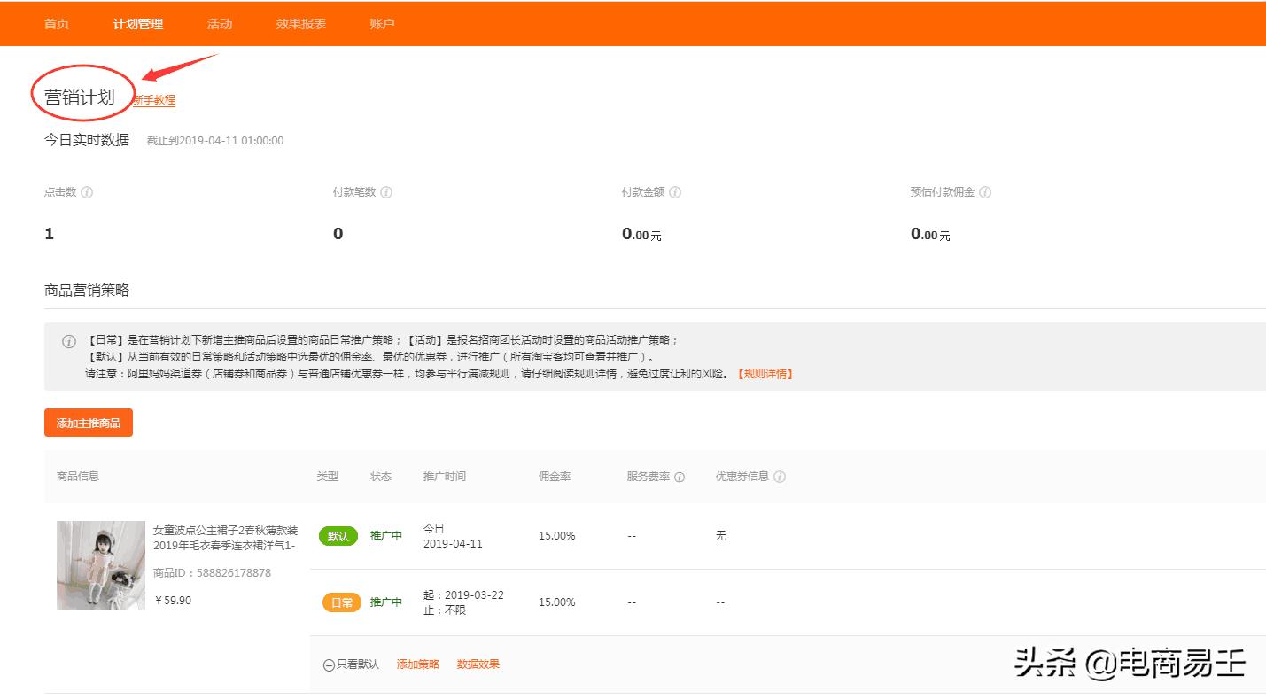Select the green 默认 strategy badge
The height and width of the screenshot is (699, 1266).
click(338, 536)
